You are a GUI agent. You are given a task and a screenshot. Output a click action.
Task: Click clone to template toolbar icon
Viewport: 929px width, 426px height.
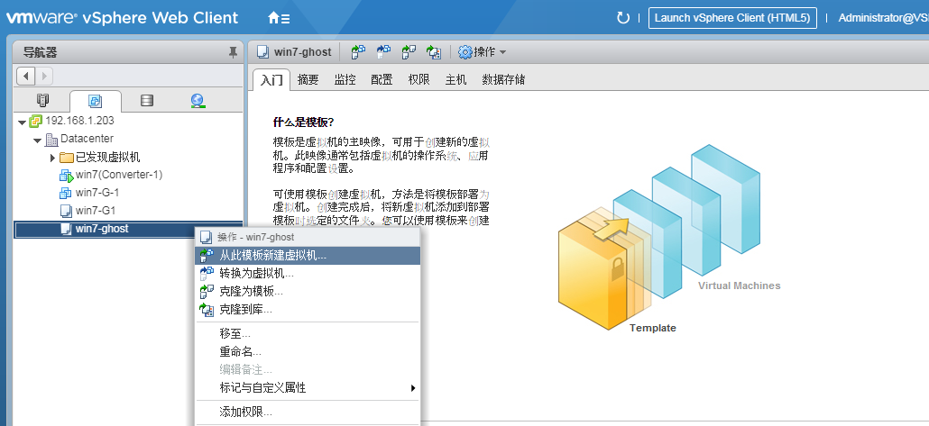(409, 52)
